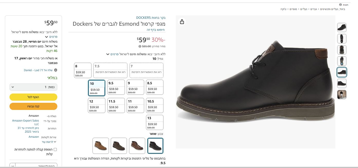Click the info icon beside the $85.00 list price

[x=140, y=46]
